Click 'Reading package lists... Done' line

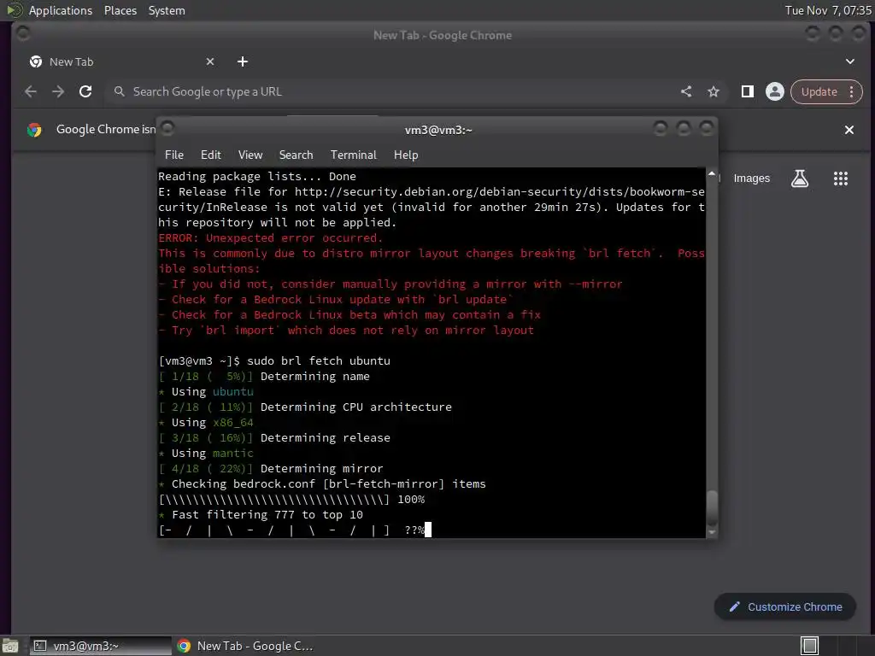(x=257, y=176)
